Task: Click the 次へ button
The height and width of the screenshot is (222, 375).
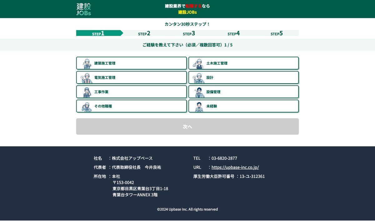Action: click(187, 127)
